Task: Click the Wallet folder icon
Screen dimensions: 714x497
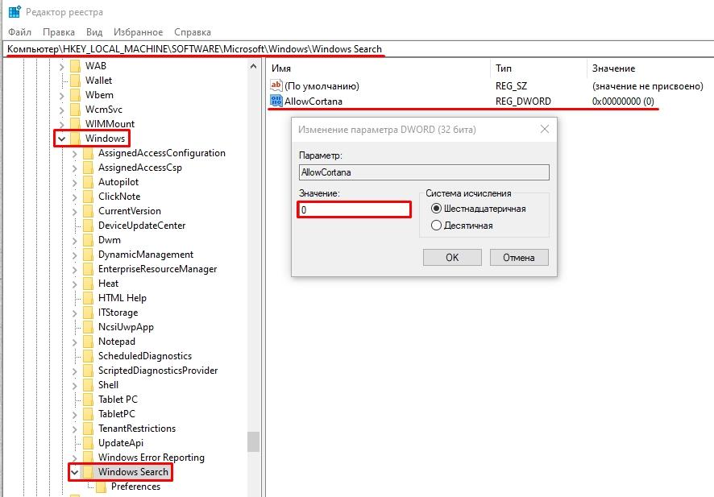Action: coord(76,81)
